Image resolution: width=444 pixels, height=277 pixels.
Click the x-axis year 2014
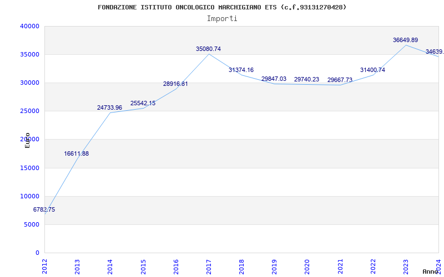pyautogui.click(x=110, y=266)
